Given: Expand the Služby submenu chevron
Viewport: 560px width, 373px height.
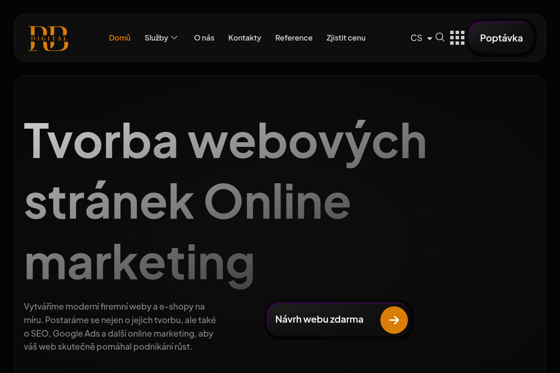Looking at the screenshot, I should [x=175, y=38].
